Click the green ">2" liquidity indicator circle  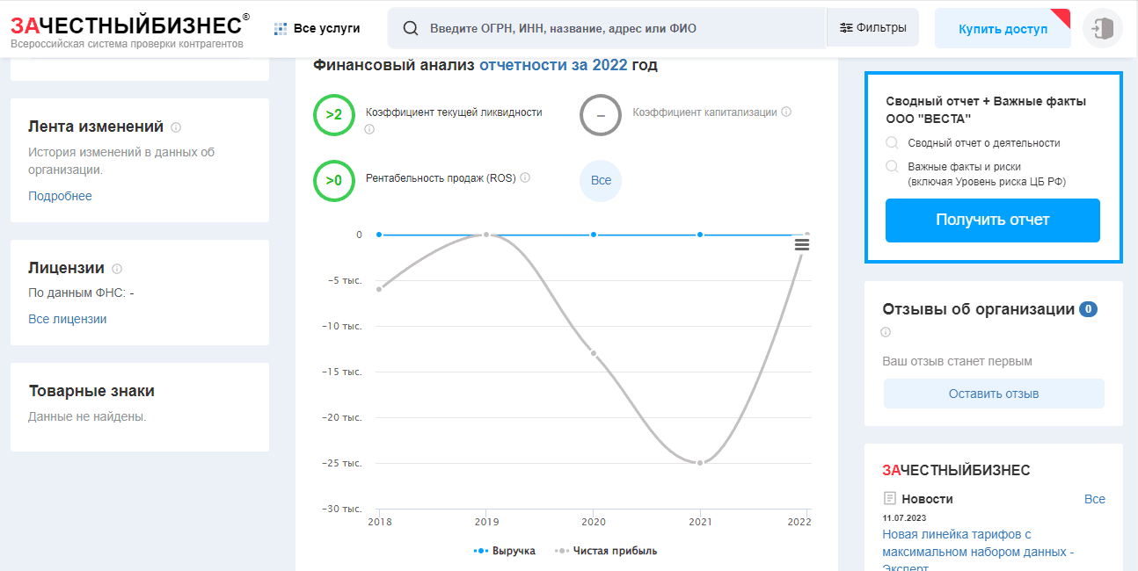pyautogui.click(x=334, y=113)
